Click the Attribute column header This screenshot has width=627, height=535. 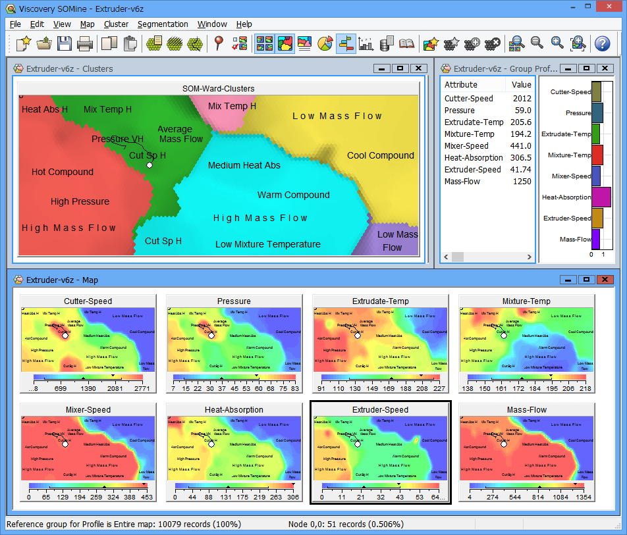[461, 85]
